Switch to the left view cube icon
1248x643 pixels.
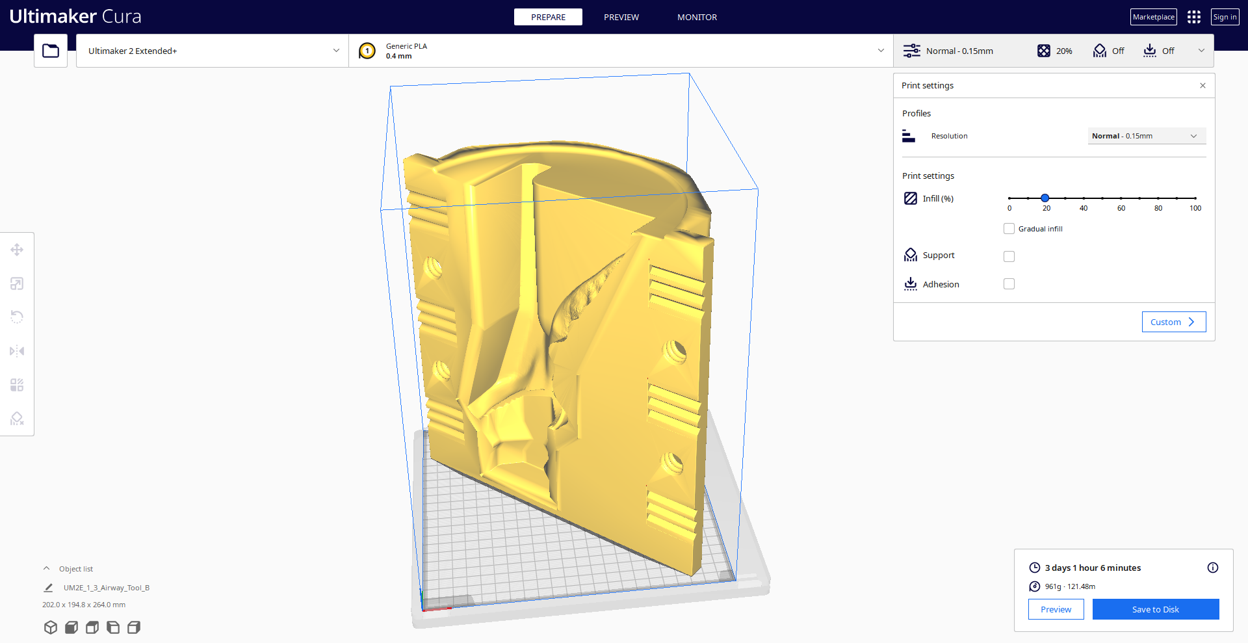click(x=113, y=627)
